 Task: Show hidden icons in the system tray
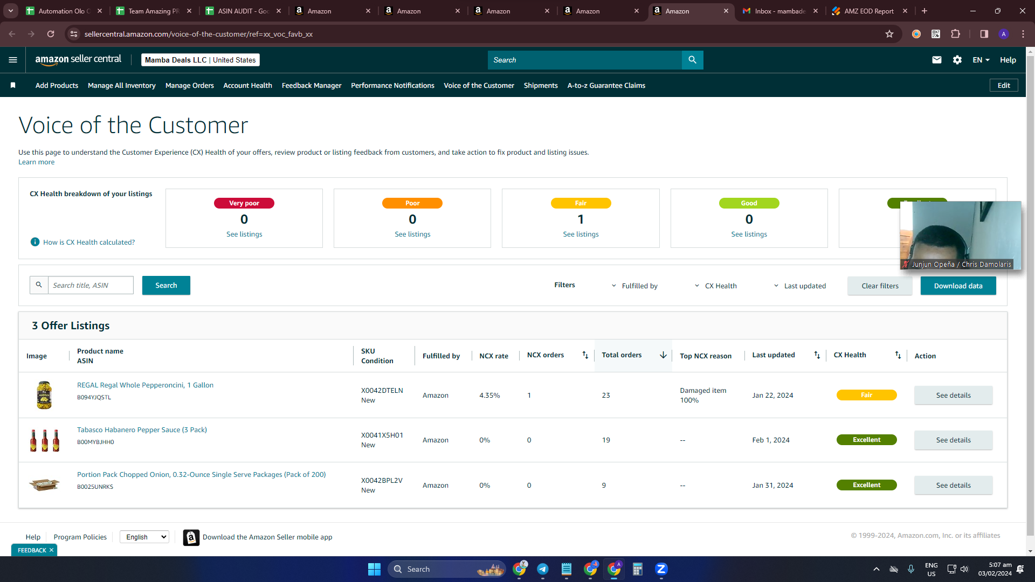(x=877, y=569)
